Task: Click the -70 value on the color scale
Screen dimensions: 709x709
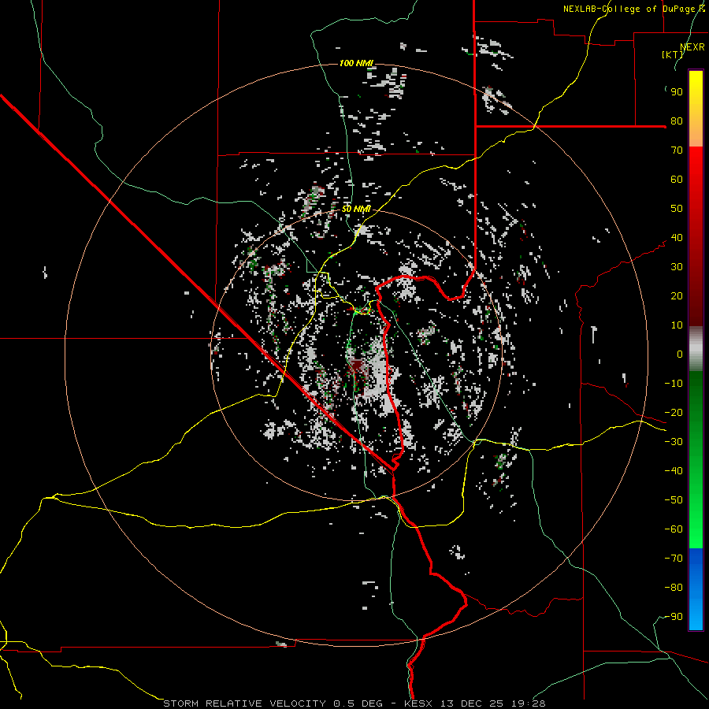Action: click(674, 559)
